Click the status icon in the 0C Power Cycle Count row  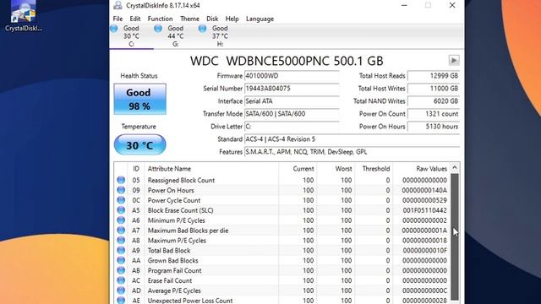click(121, 200)
